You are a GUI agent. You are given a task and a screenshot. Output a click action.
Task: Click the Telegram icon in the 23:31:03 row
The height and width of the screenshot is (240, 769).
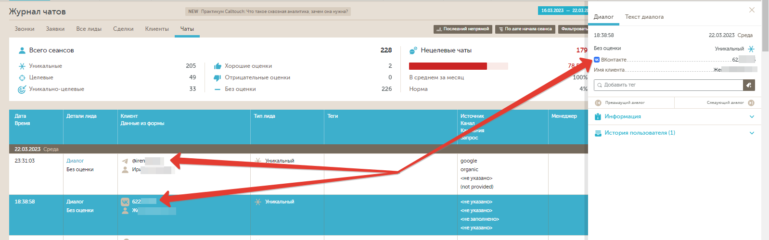(x=125, y=161)
